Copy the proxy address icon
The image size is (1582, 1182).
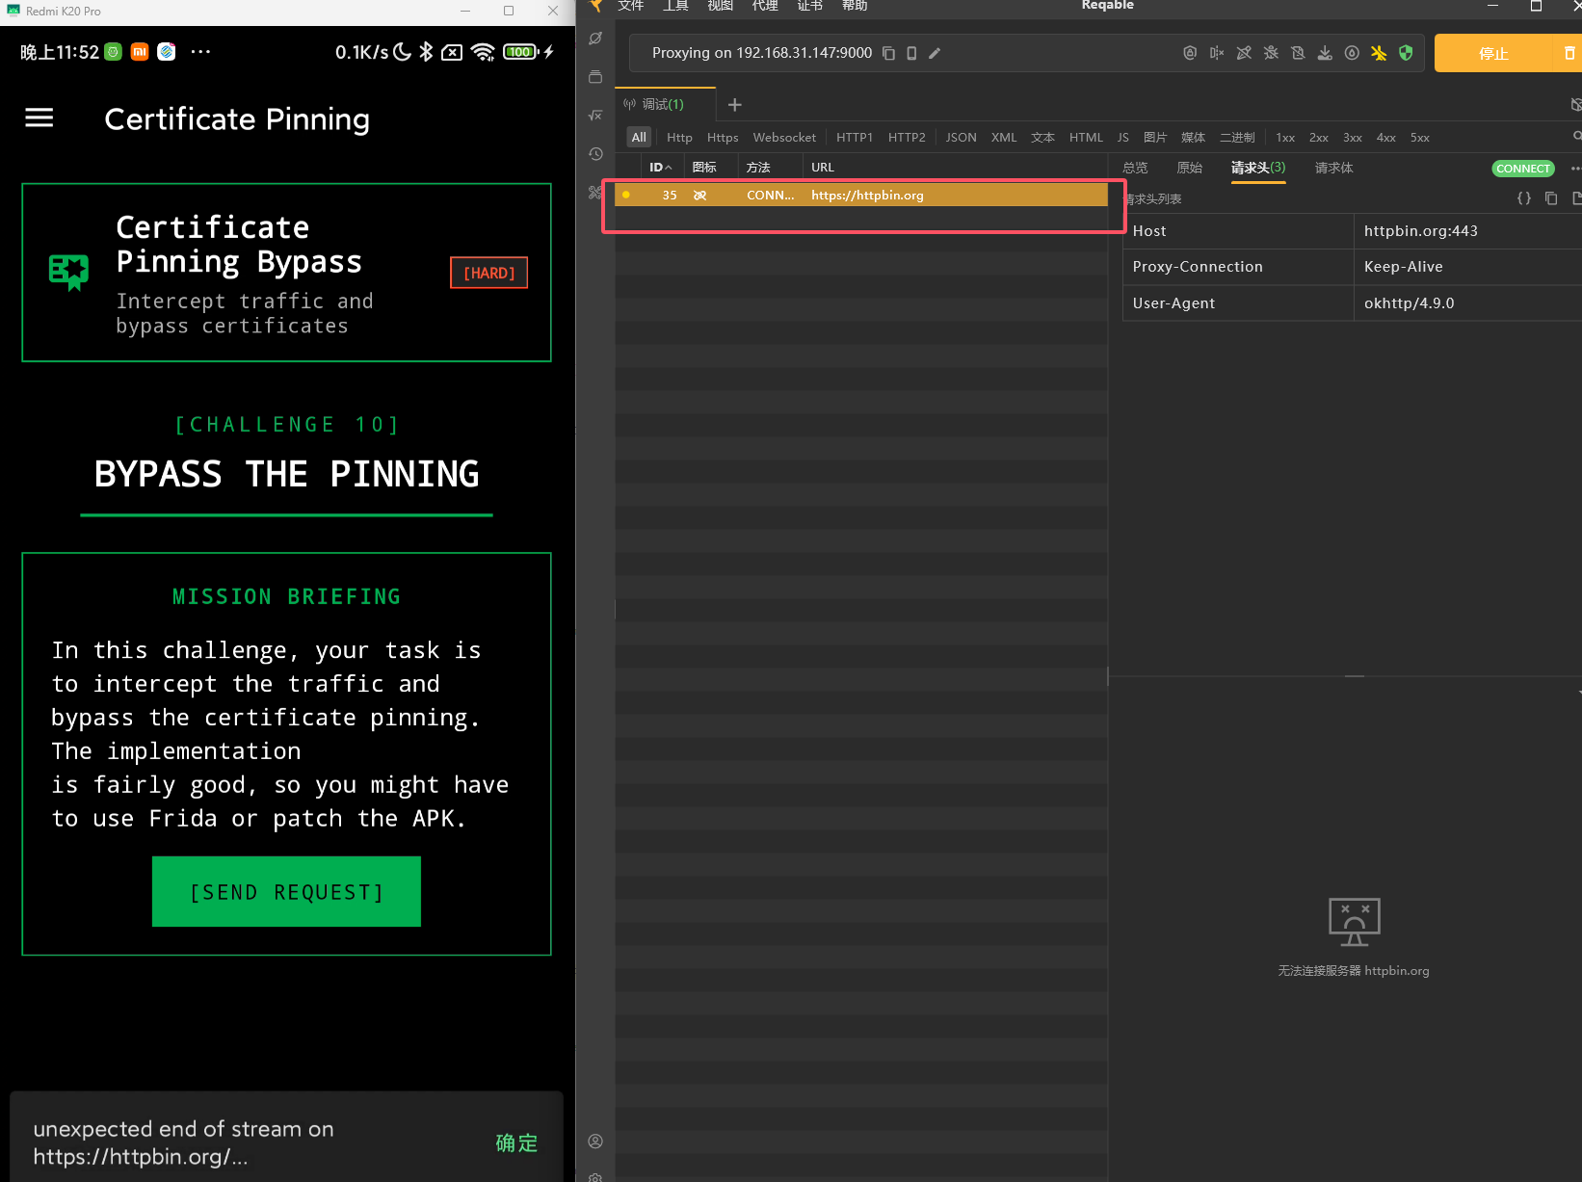coord(888,53)
